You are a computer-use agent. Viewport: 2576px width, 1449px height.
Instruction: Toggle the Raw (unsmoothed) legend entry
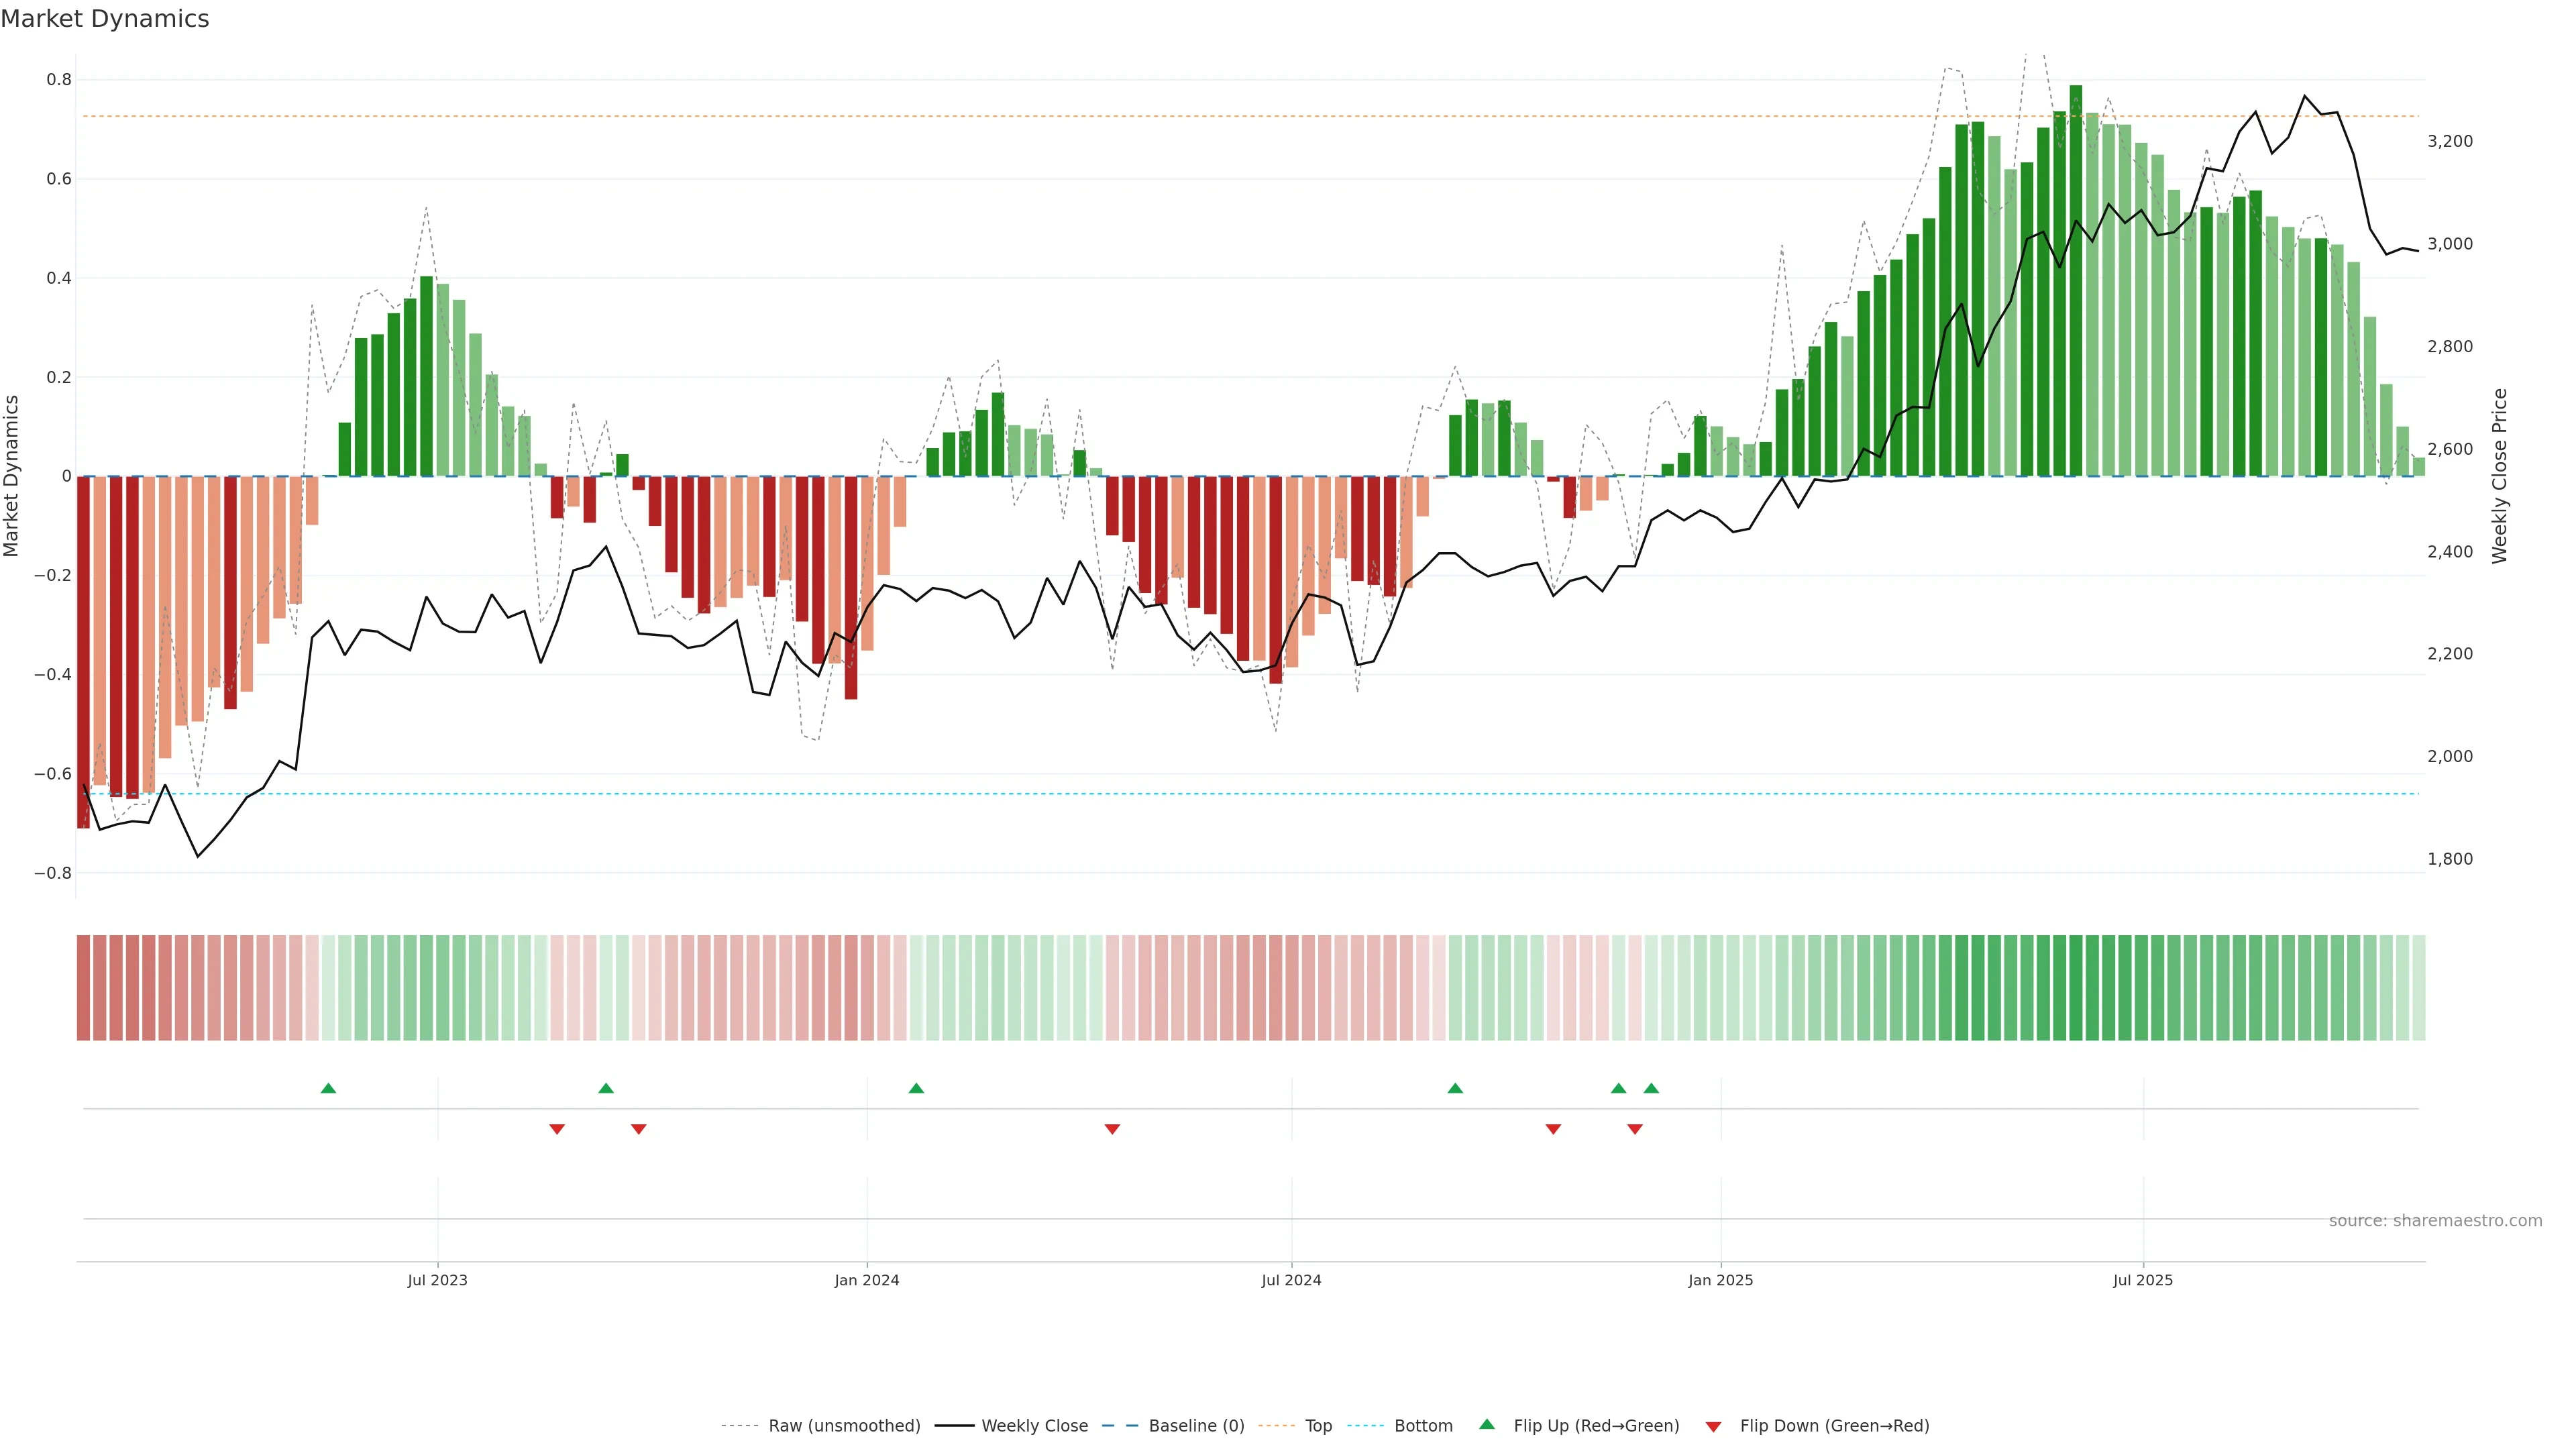pos(843,1426)
